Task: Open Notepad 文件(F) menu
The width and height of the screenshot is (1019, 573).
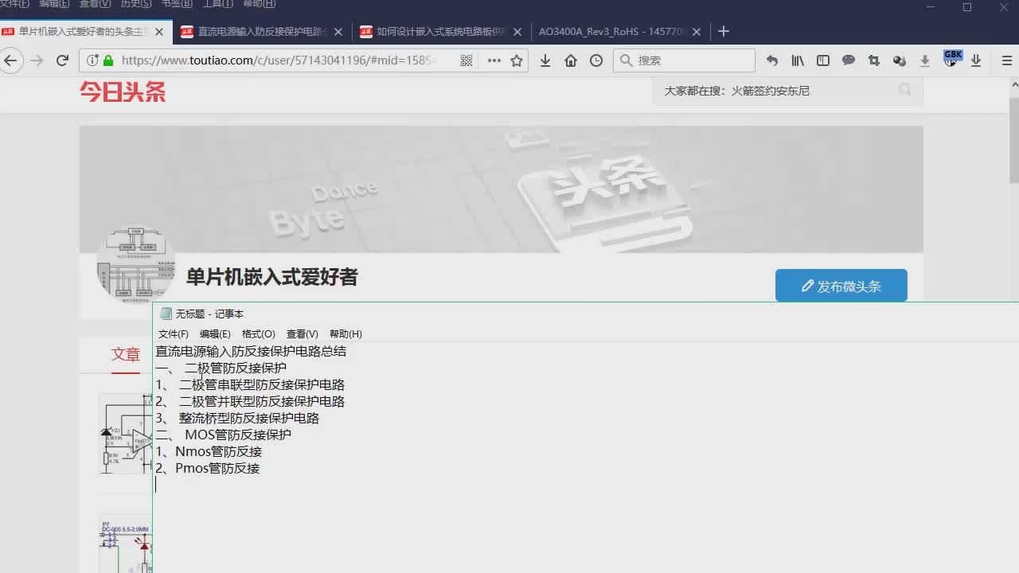Action: point(174,334)
